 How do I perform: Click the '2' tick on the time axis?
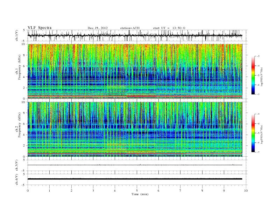[71, 191]
